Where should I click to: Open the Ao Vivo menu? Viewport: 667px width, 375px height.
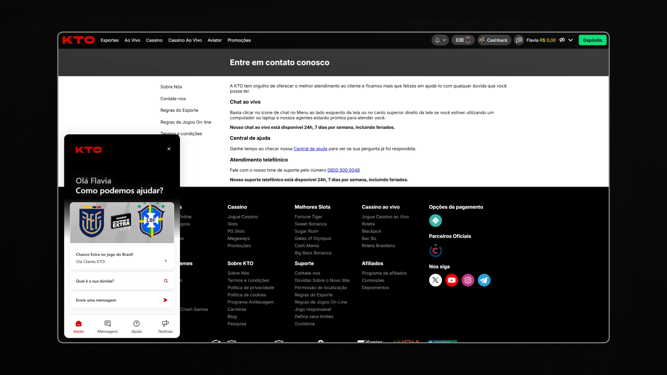click(132, 40)
